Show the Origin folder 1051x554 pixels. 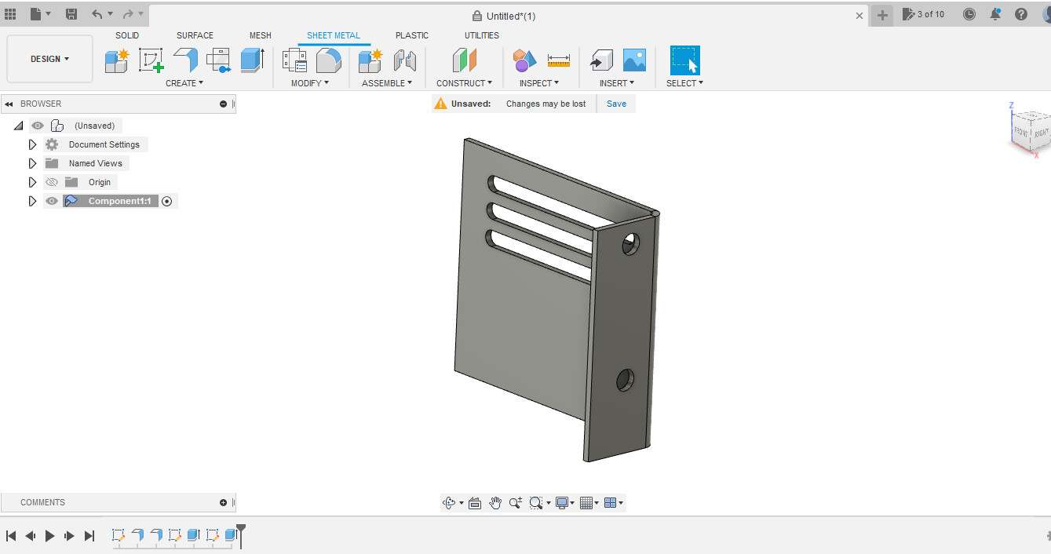pyautogui.click(x=51, y=181)
